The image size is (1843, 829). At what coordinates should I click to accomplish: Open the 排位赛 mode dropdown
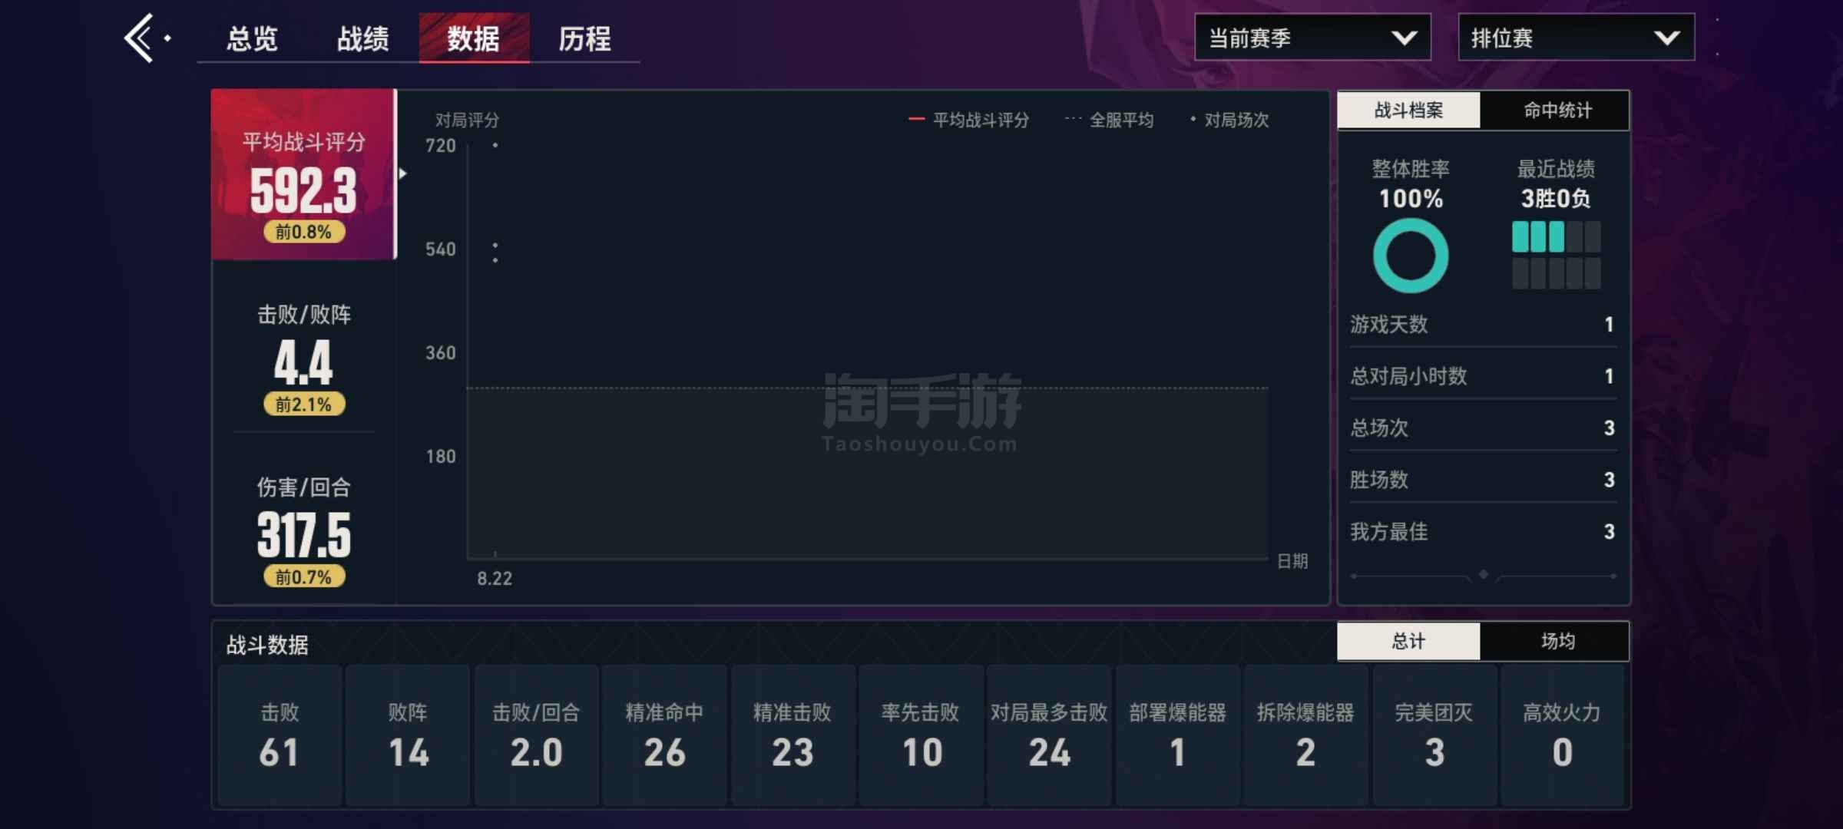click(x=1576, y=38)
